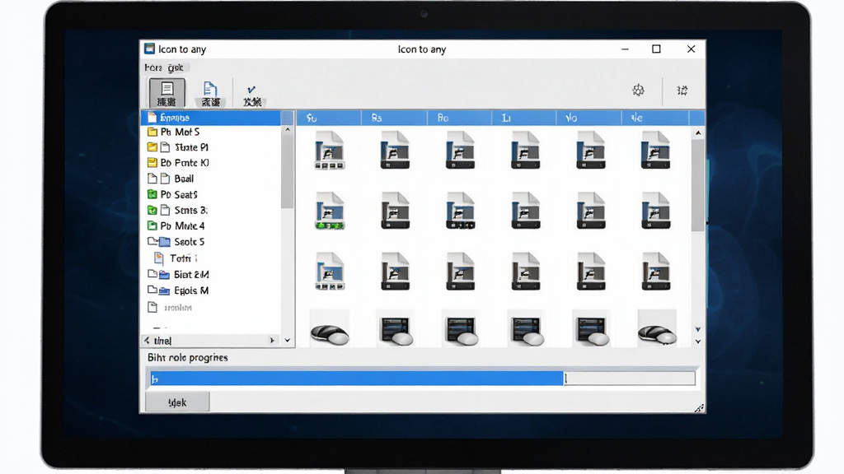Viewport: 844px width, 474px height.
Task: Open the Biat 2M folder
Action: coord(178,275)
